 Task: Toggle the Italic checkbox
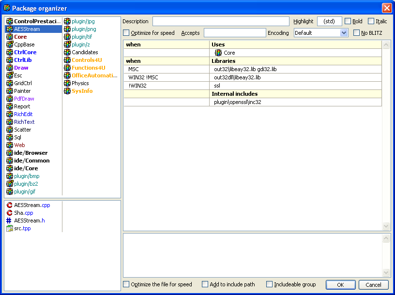pos(371,21)
